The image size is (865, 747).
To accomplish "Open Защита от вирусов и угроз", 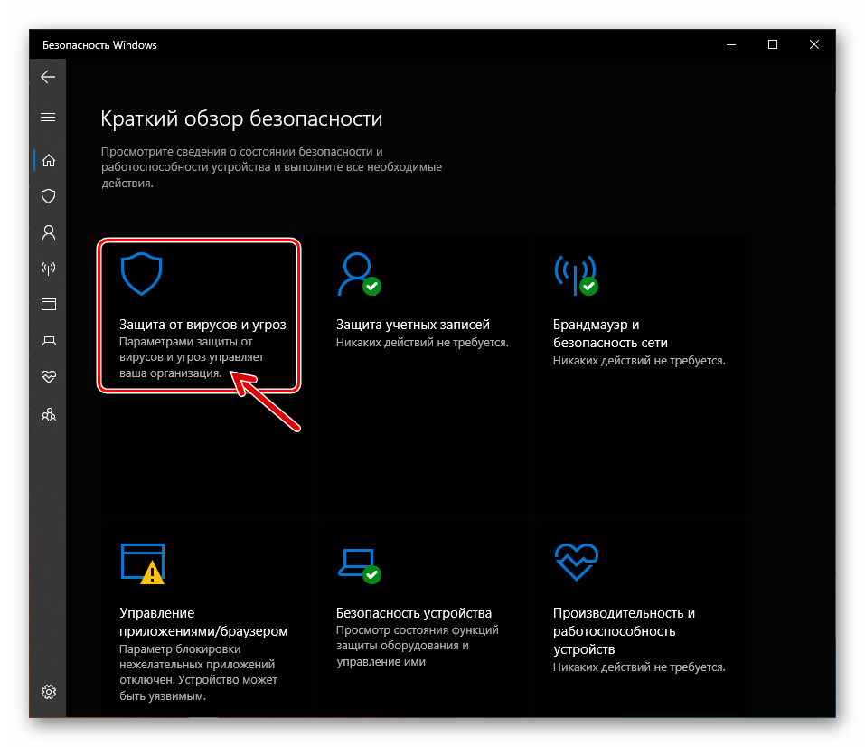I will click(x=202, y=325).
